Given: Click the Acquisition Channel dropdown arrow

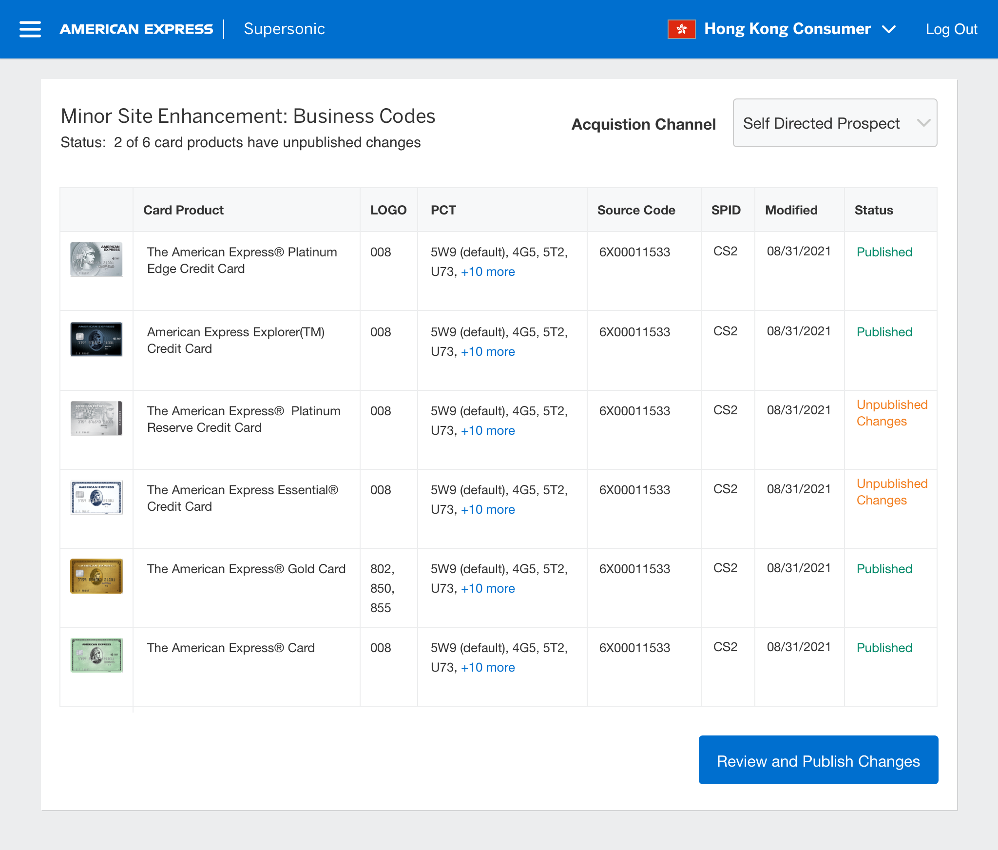Looking at the screenshot, I should coord(923,123).
